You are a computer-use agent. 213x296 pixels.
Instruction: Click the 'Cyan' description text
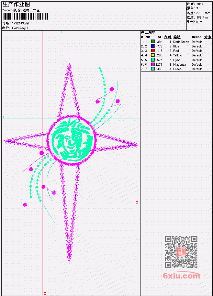click(177, 60)
